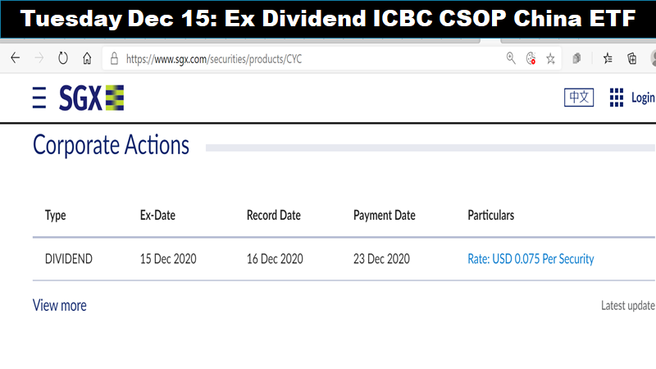Image resolution: width=656 pixels, height=369 pixels.
Task: Bookmark this page with the star icon
Action: pyautogui.click(x=550, y=58)
